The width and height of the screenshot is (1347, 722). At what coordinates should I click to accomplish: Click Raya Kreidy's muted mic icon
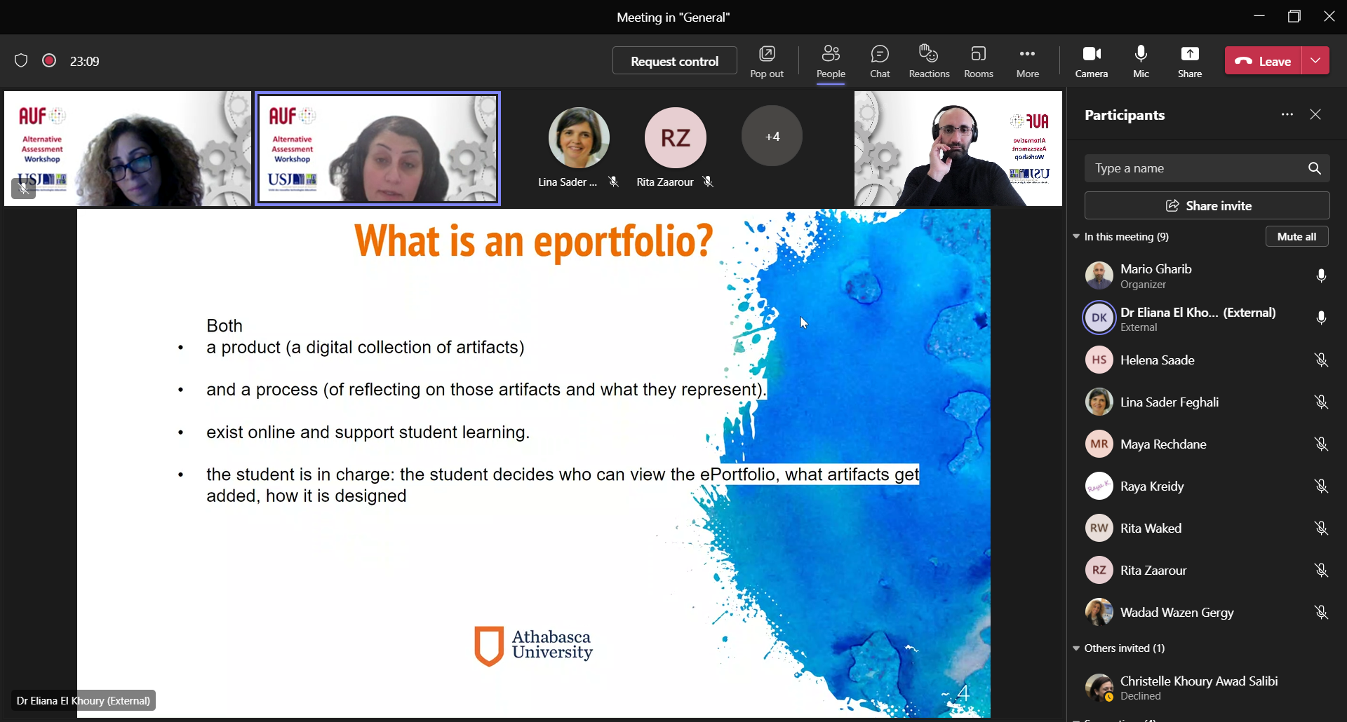point(1321,486)
